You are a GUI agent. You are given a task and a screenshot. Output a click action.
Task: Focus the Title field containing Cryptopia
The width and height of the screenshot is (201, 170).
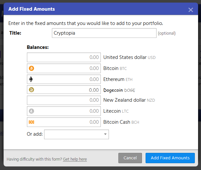104,33
